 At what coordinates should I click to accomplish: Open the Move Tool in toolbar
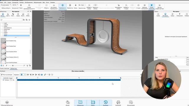pyautogui.click(x=54, y=6)
